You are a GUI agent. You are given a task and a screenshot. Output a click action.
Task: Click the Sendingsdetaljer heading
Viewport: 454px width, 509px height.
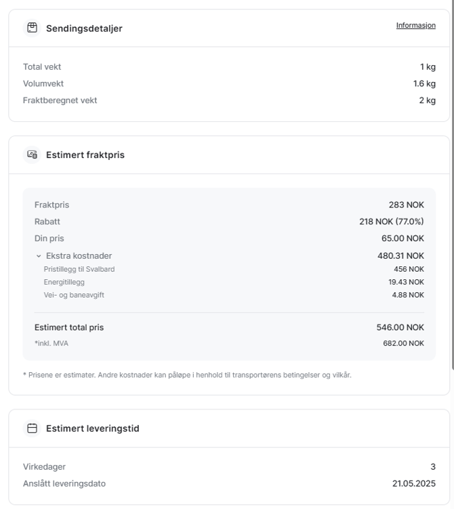click(84, 28)
